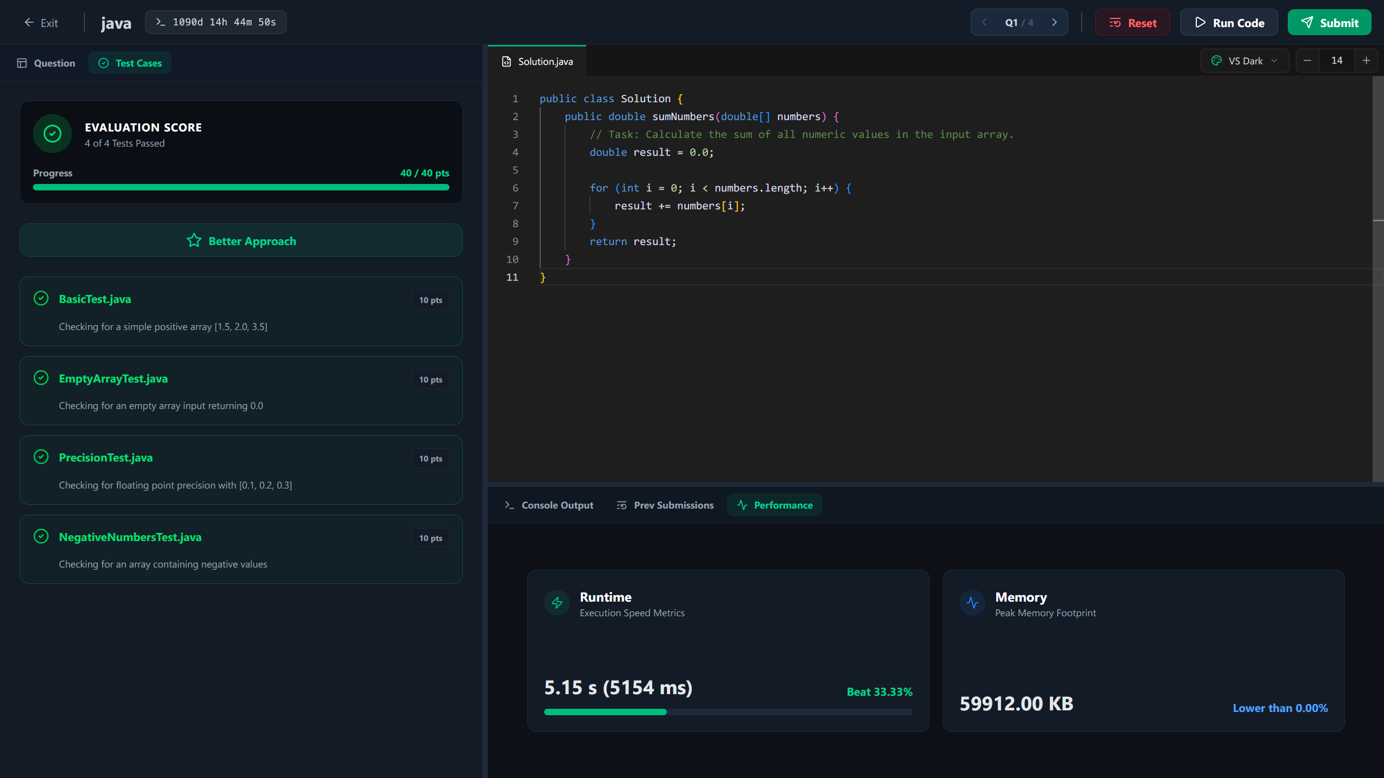Viewport: 1384px width, 778px height.
Task: Open the EmptyArrayTest.java test case
Action: (x=241, y=391)
